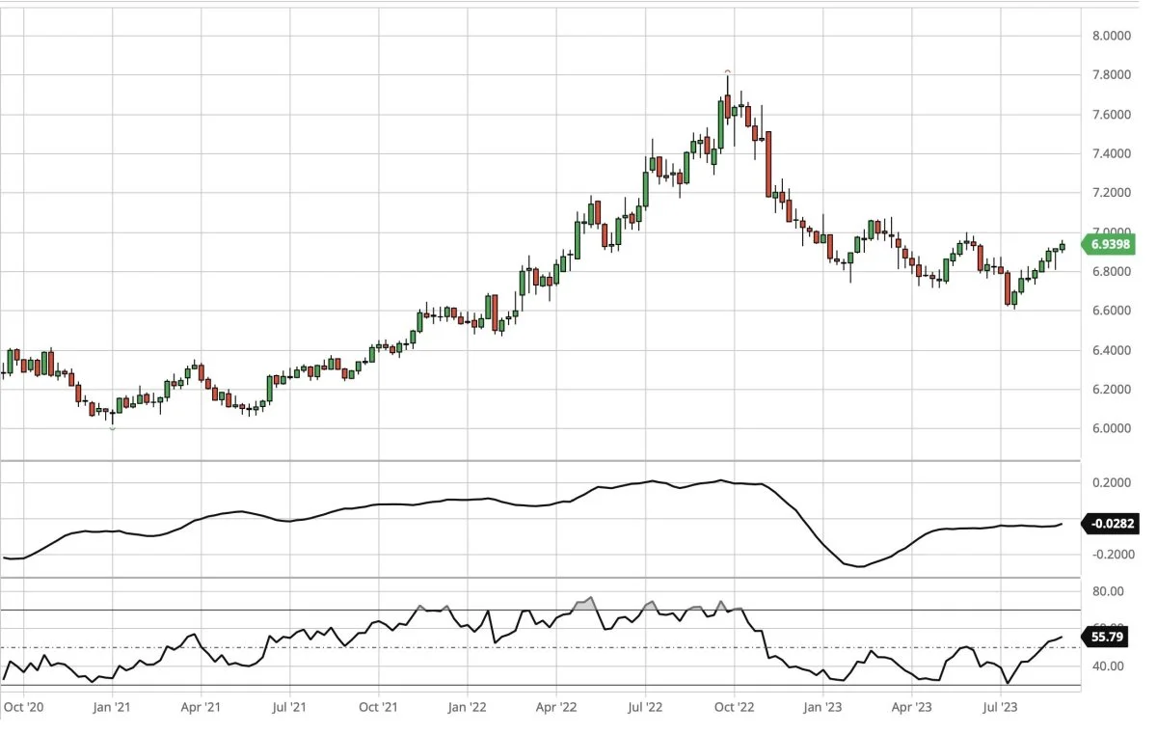
Task: Click the low marker under the lowest candle
Action: 113,427
